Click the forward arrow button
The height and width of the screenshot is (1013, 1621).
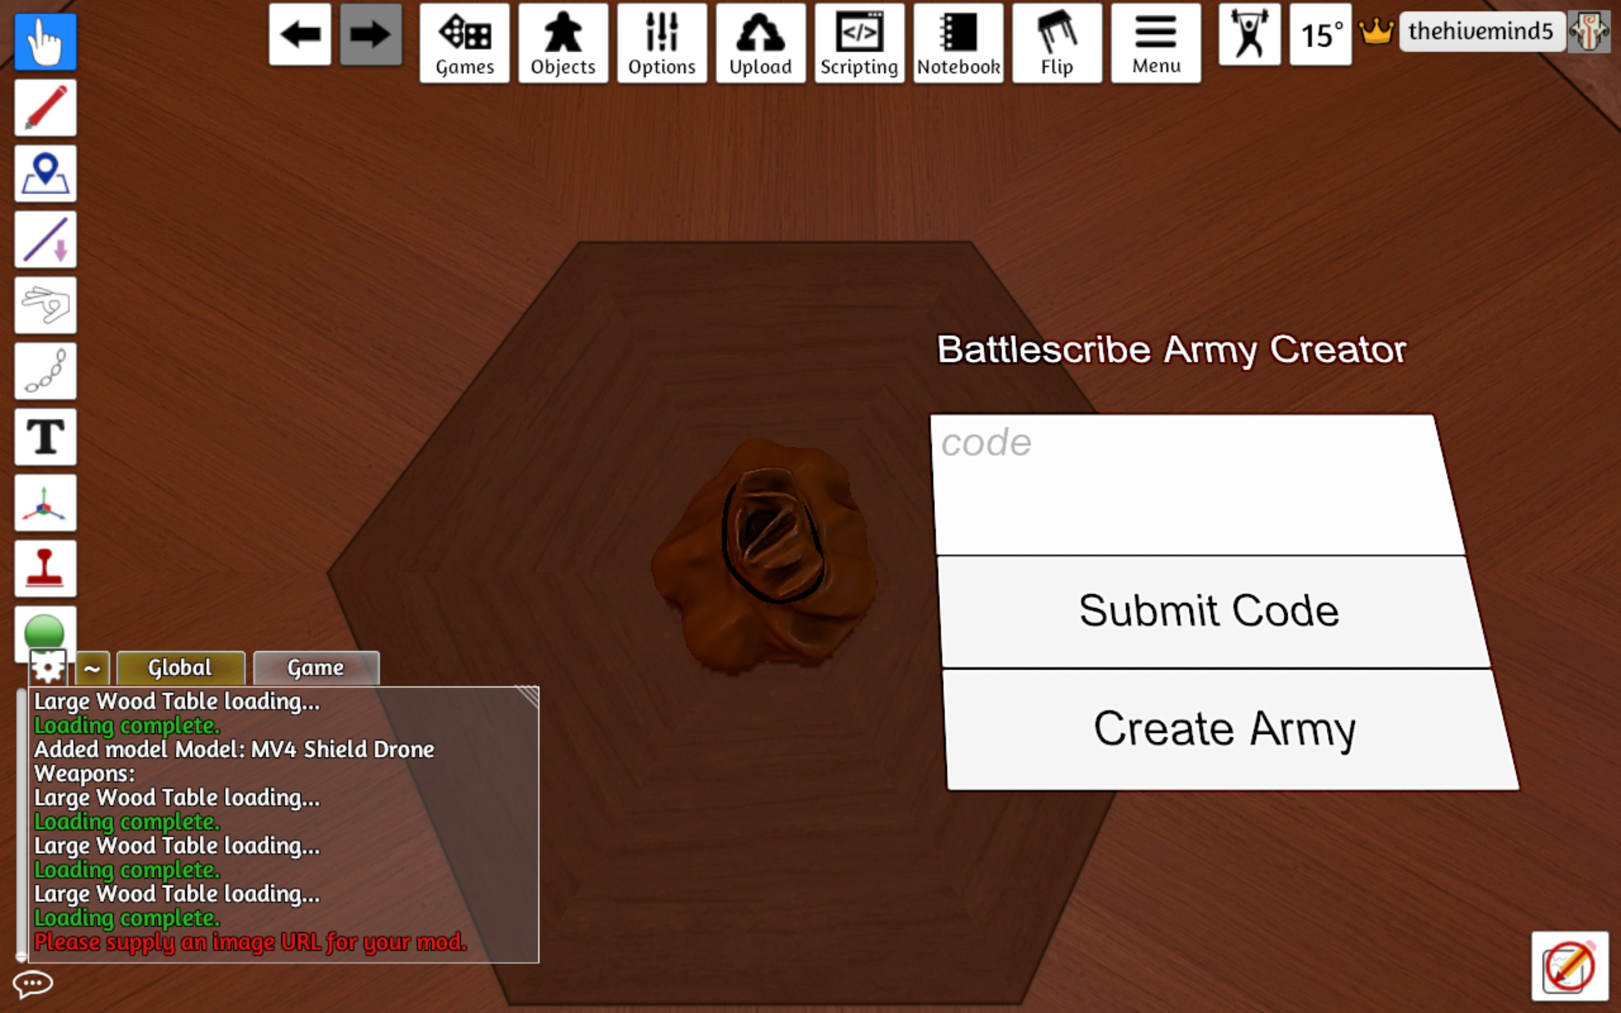pos(370,34)
